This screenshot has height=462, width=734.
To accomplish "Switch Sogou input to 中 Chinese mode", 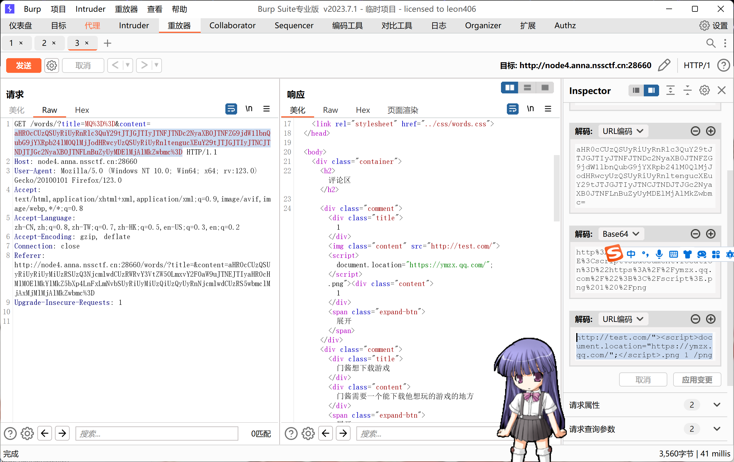I will tap(631, 254).
